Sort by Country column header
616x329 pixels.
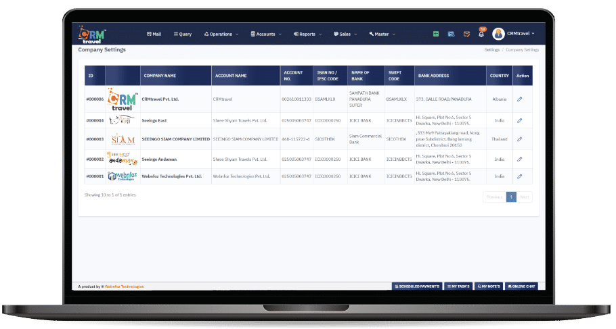[500, 76]
